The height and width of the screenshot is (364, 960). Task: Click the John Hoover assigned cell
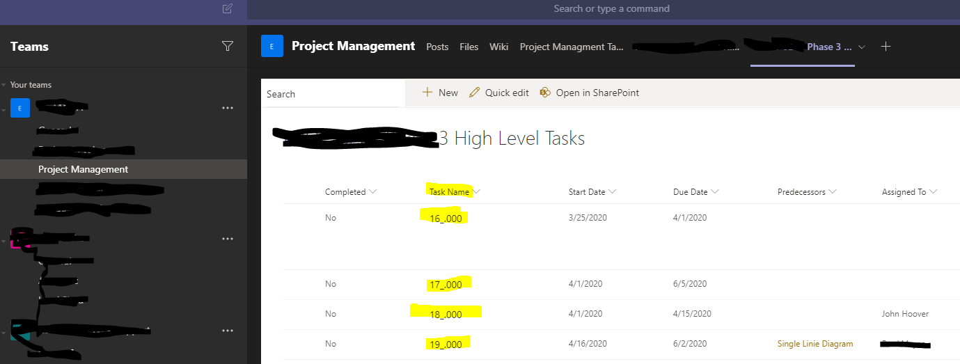905,314
